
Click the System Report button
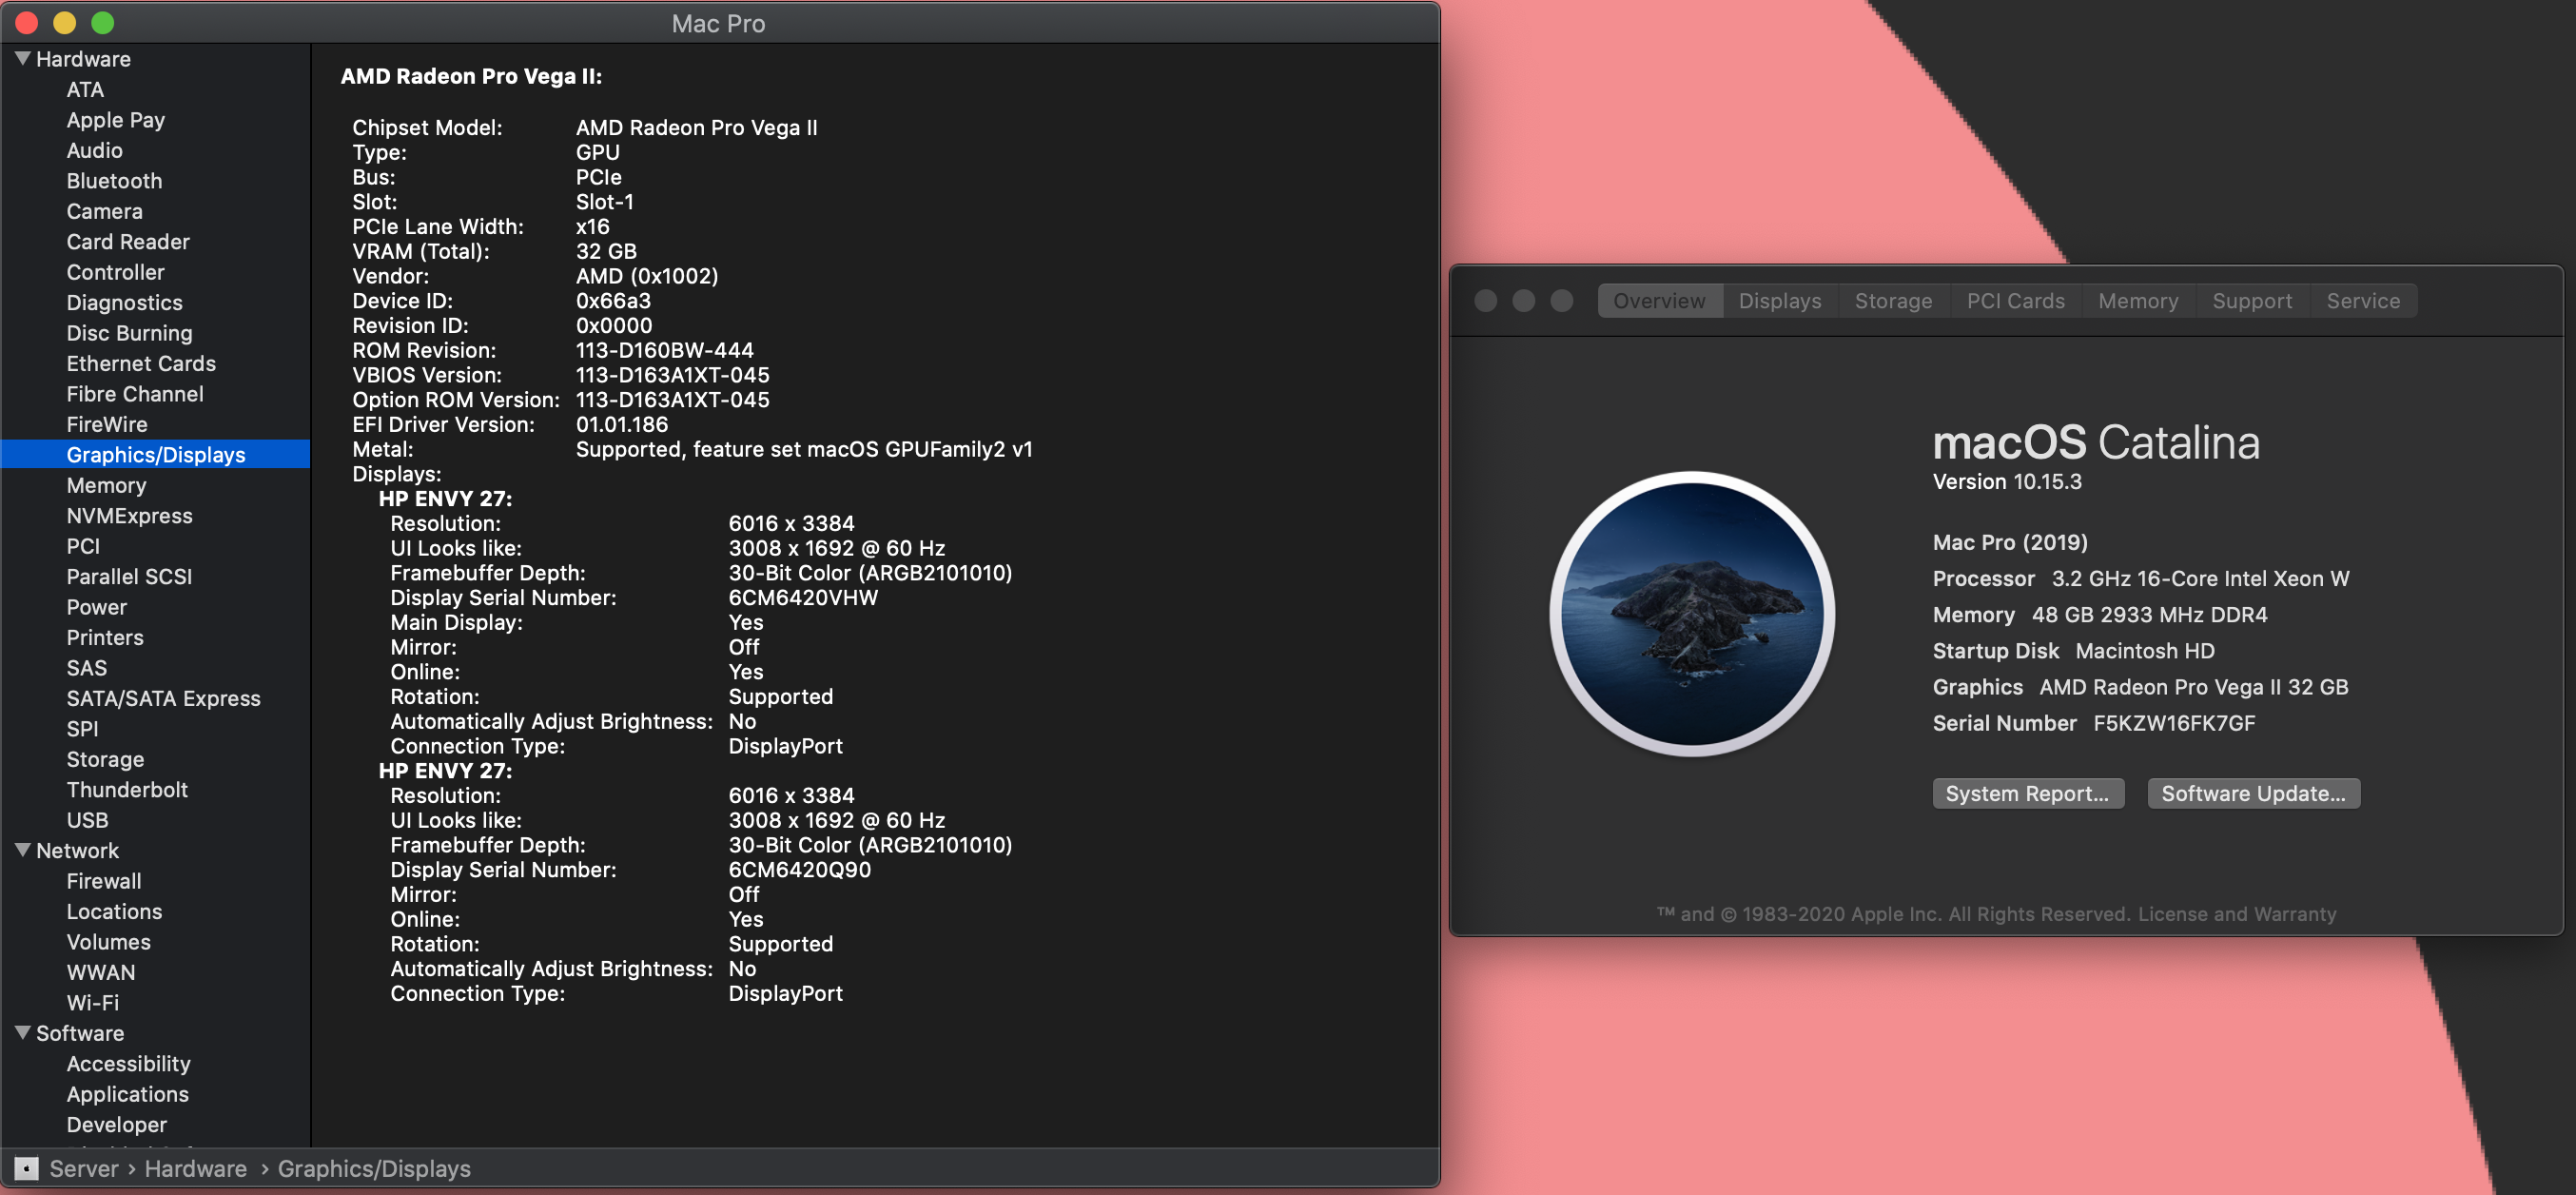2027,793
